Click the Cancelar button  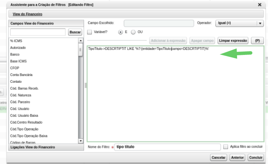[218, 158]
